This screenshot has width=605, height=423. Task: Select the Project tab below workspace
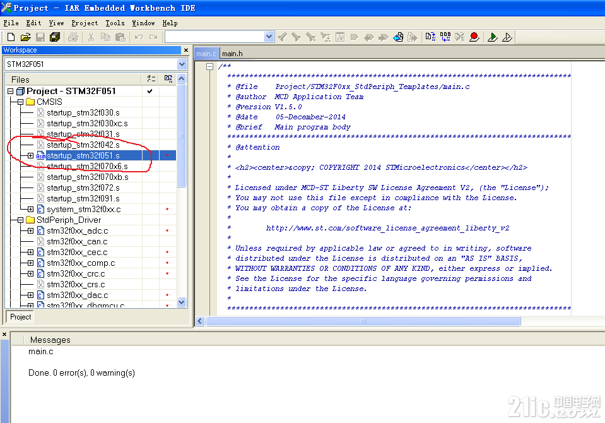(20, 317)
